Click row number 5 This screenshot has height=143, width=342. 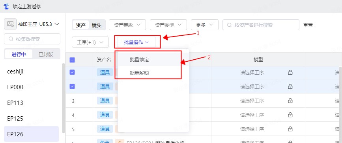coord(73,129)
